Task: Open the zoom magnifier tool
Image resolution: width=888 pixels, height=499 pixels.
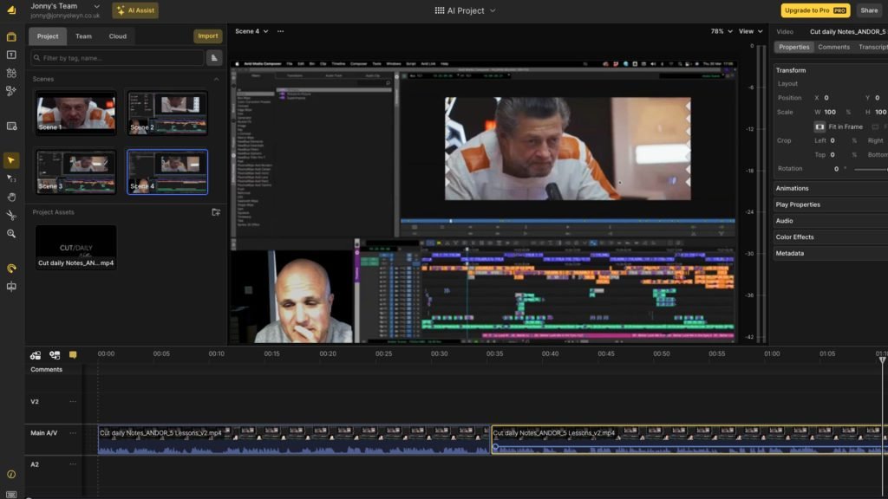Action: point(11,234)
